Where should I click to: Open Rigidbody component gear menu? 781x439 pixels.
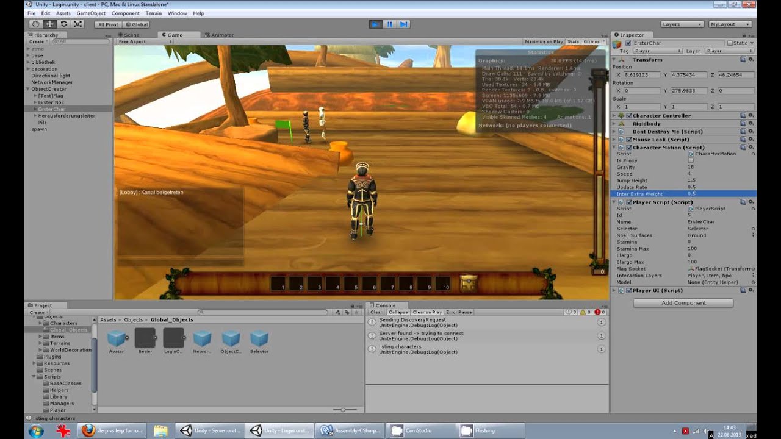pos(751,123)
